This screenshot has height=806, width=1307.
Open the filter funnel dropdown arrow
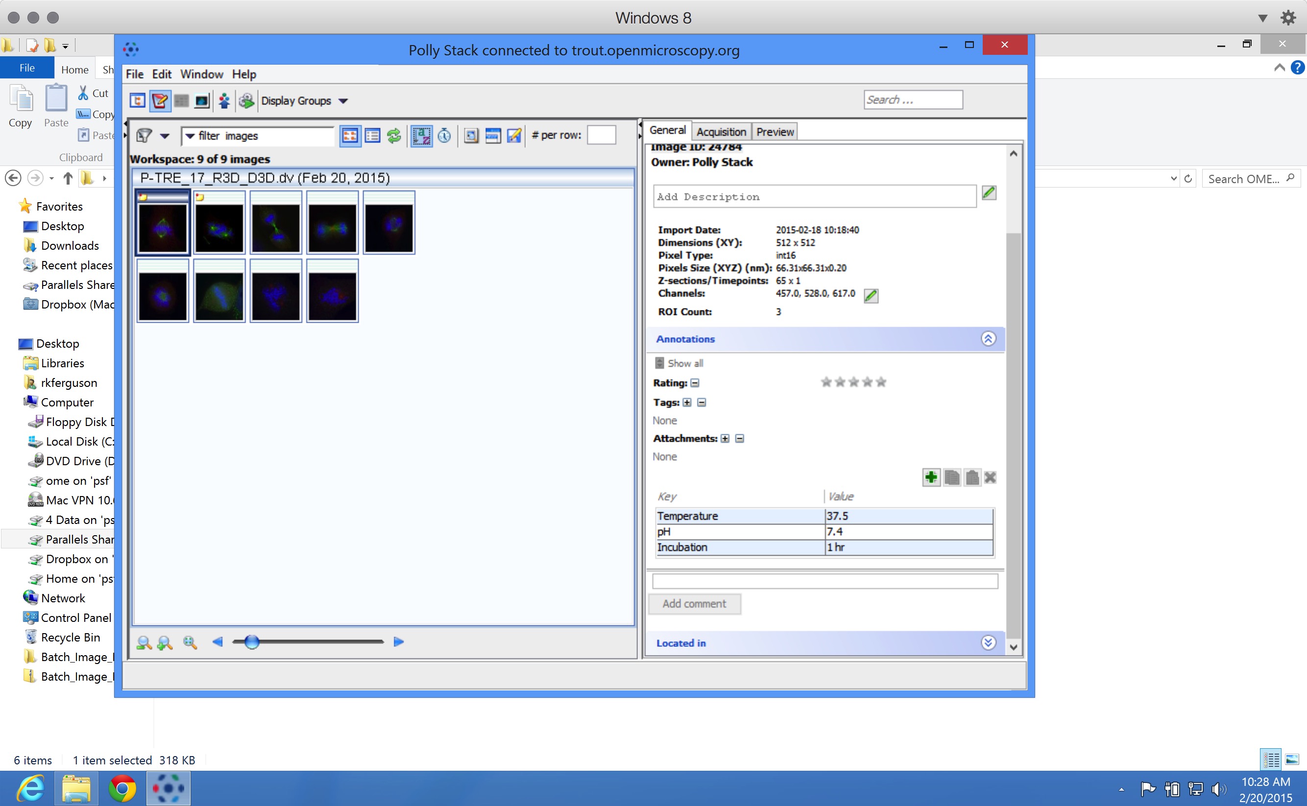point(165,137)
